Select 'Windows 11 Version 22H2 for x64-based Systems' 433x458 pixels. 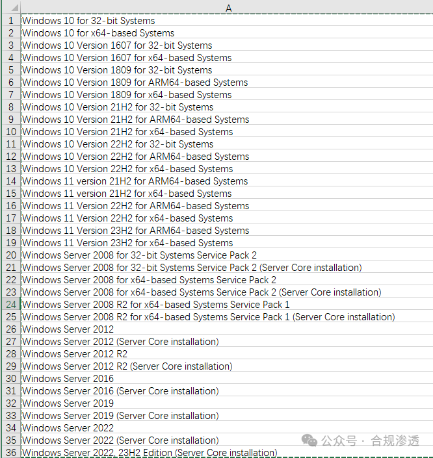227,218
